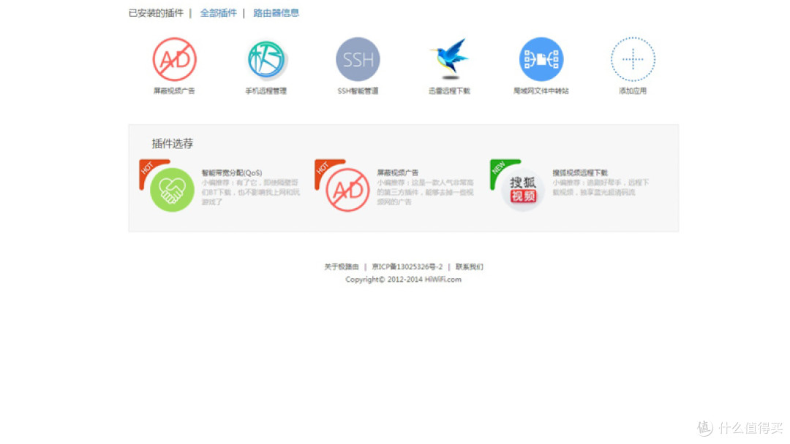Viewport: 790px width, 444px height.
Task: Click the 迅雷远程下载 label
Action: pos(449,91)
